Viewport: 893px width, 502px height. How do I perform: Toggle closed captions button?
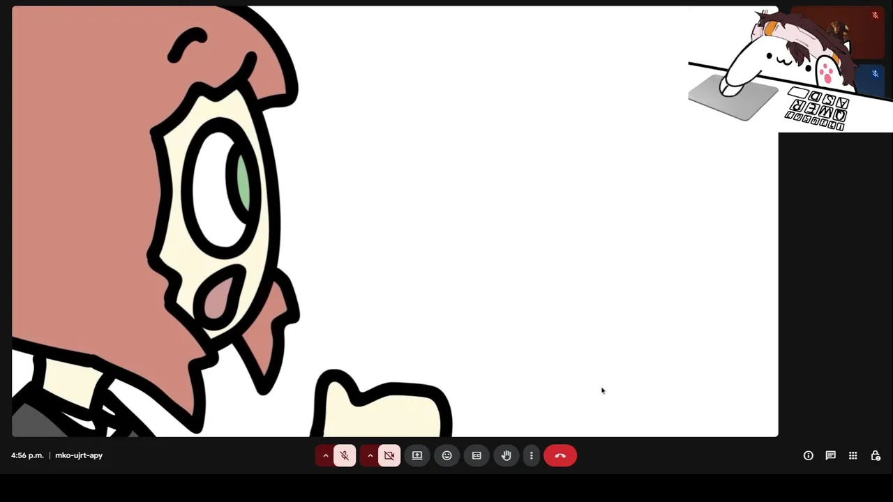coord(476,455)
